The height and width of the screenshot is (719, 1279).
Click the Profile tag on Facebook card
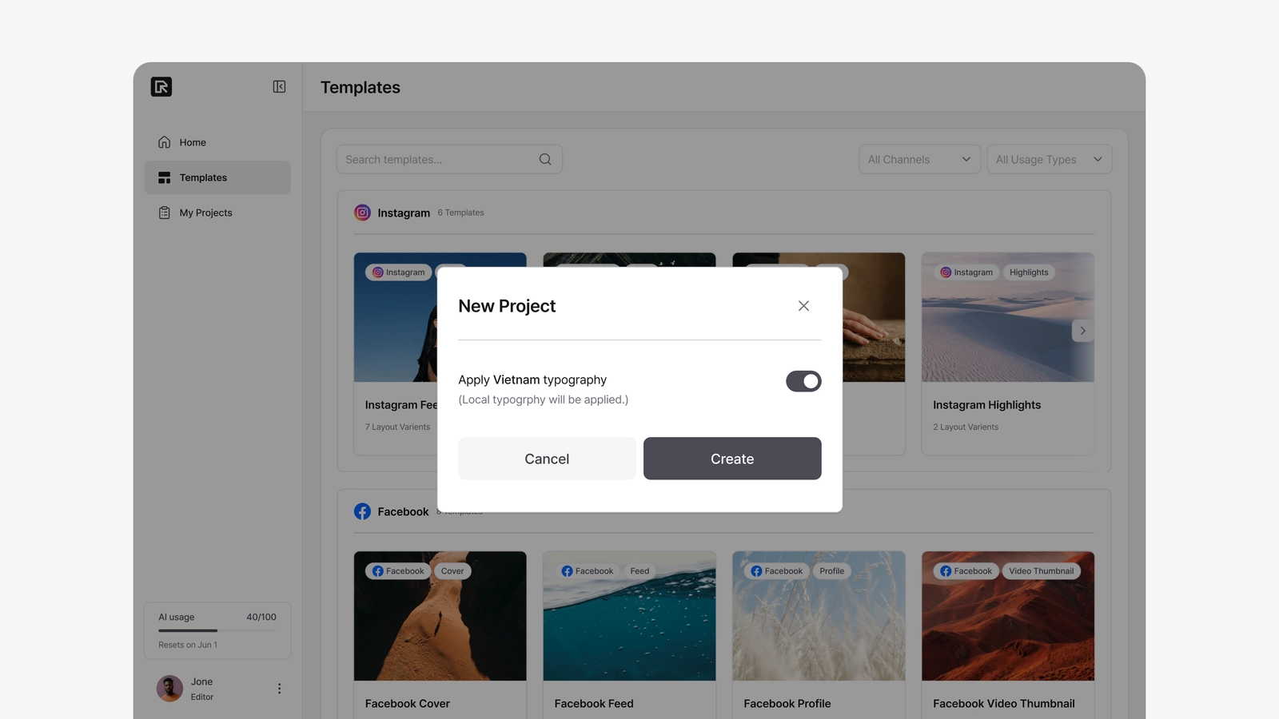(831, 571)
